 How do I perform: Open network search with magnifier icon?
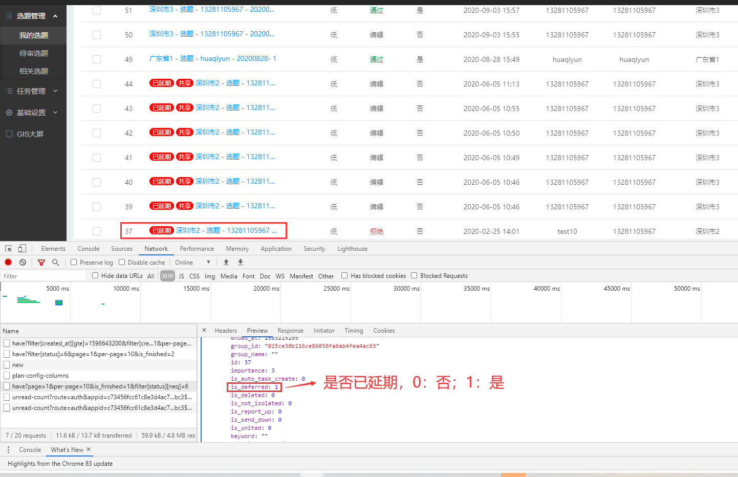(55, 262)
